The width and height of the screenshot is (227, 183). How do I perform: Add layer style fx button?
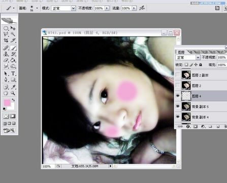188,126
